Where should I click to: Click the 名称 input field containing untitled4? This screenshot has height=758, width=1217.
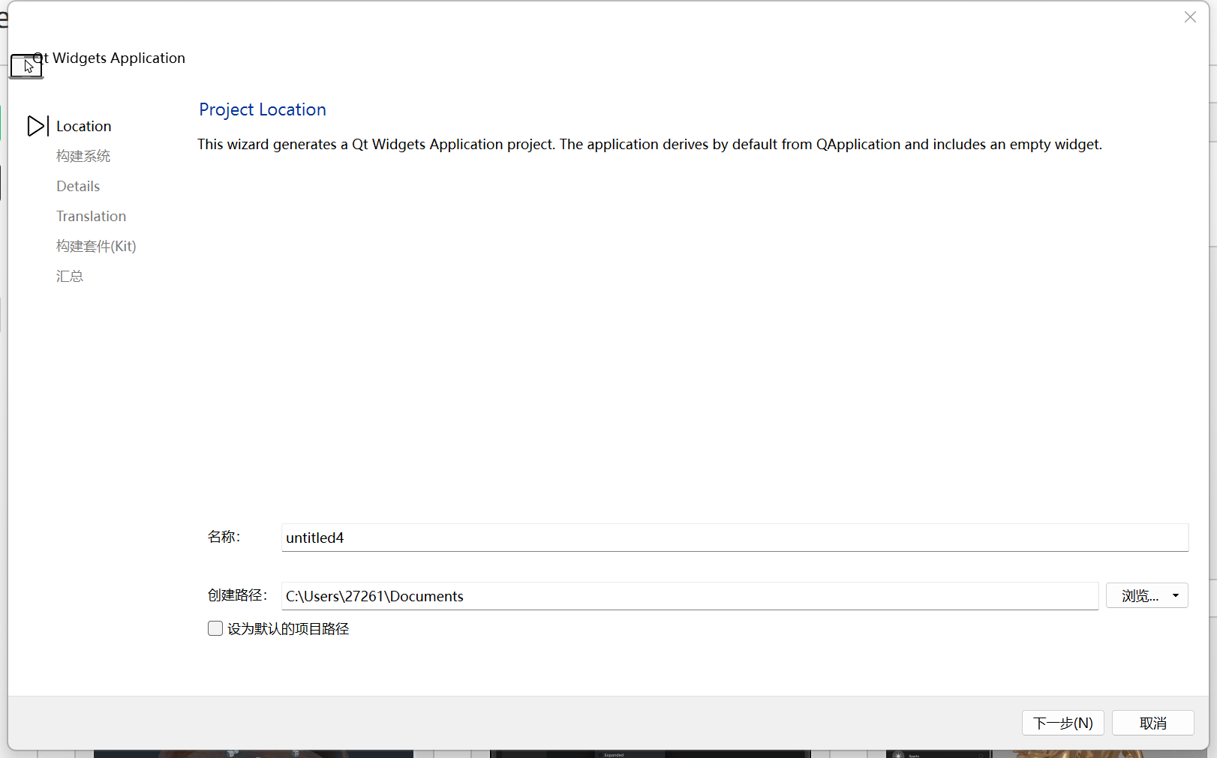pos(735,538)
